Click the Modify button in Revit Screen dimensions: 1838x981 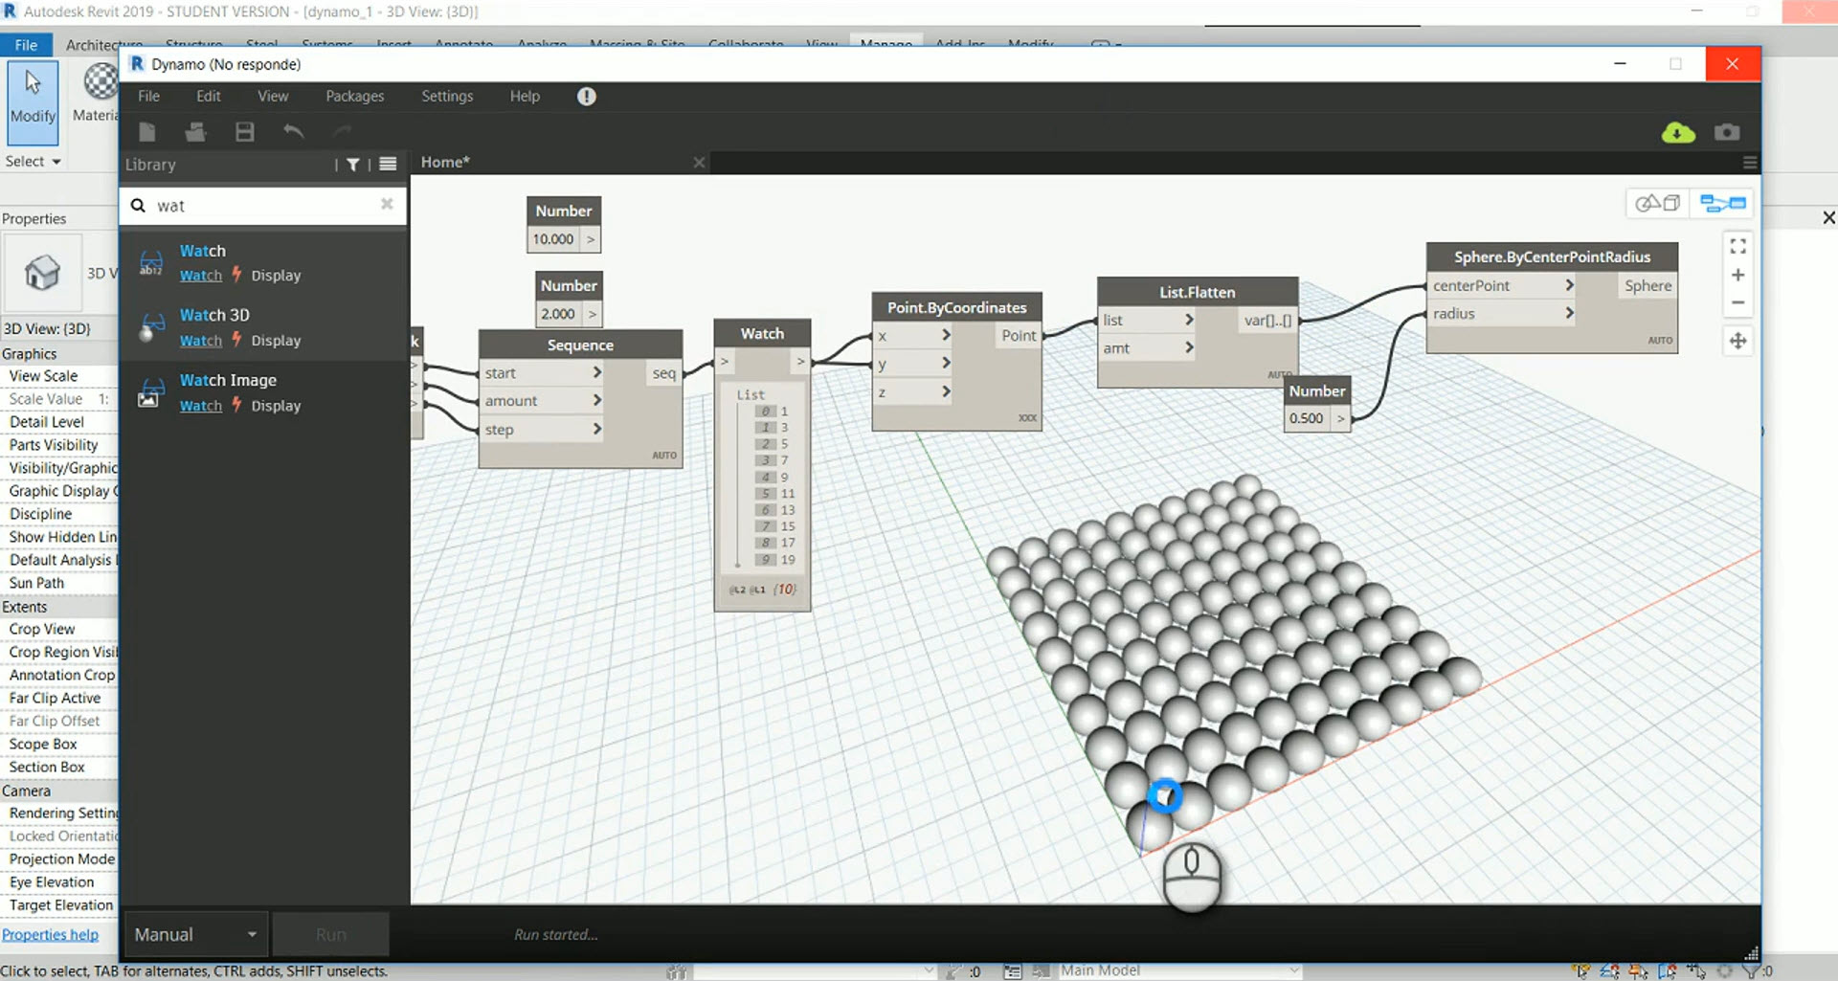click(33, 101)
